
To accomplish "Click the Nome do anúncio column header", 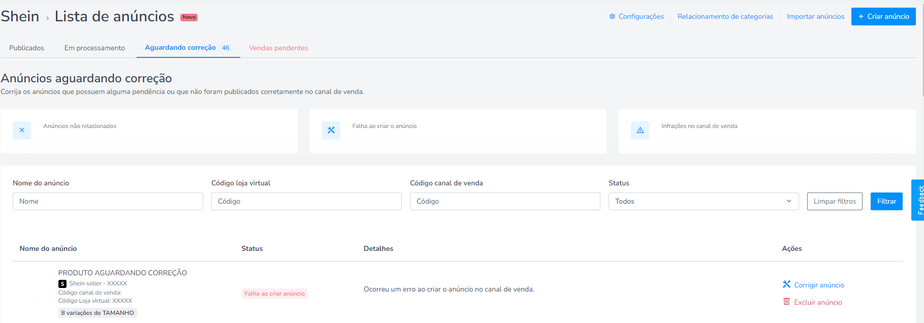I will [48, 249].
